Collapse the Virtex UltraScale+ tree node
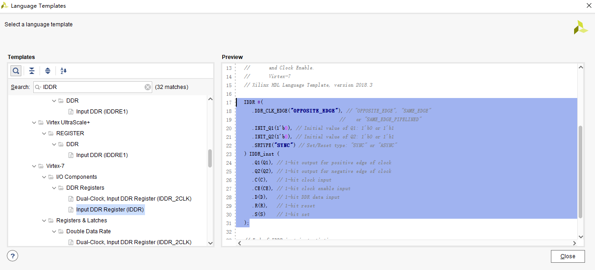This screenshot has height=270, width=595. pyautogui.click(x=34, y=123)
